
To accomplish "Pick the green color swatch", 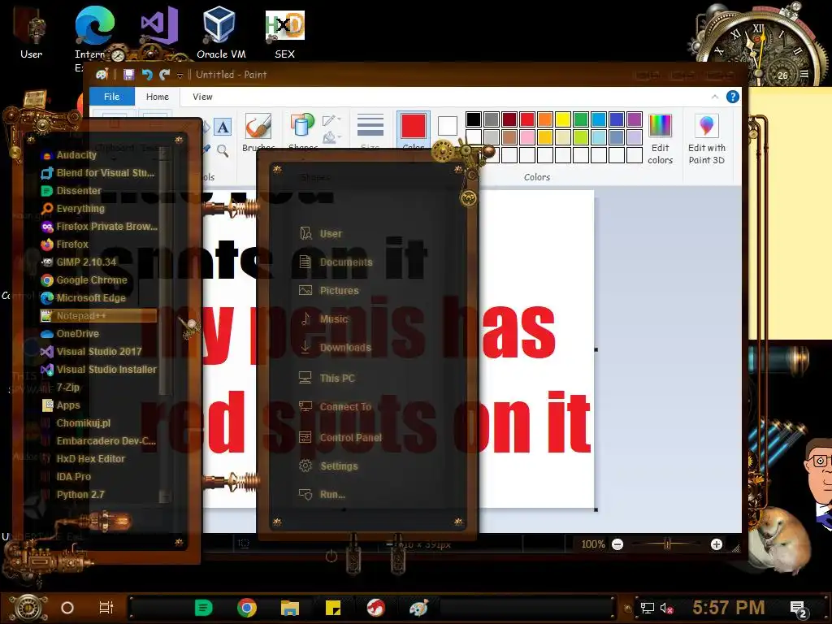I will pos(581,119).
